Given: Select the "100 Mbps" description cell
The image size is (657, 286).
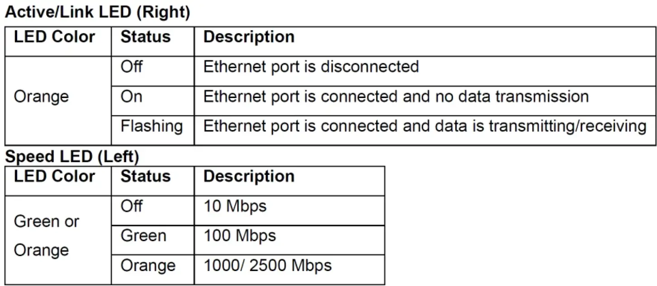Looking at the screenshot, I should [240, 236].
